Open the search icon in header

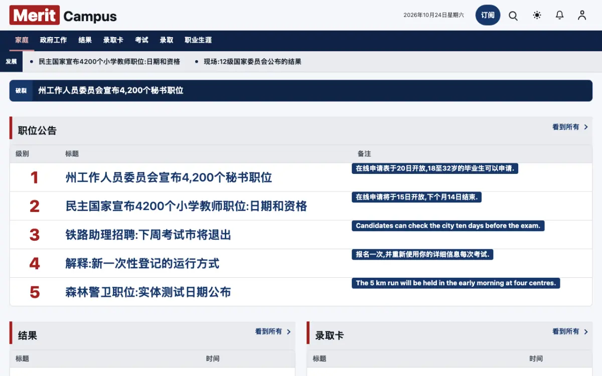(513, 16)
